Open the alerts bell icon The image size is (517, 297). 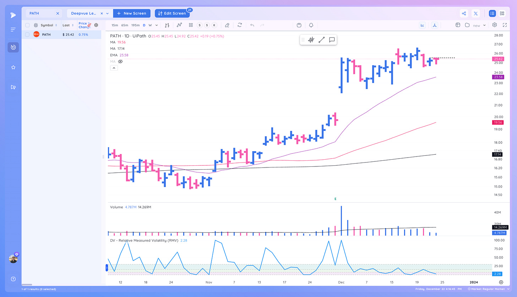coord(311,25)
